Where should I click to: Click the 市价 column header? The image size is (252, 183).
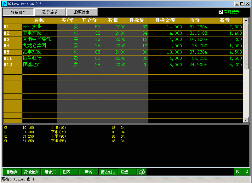195,20
